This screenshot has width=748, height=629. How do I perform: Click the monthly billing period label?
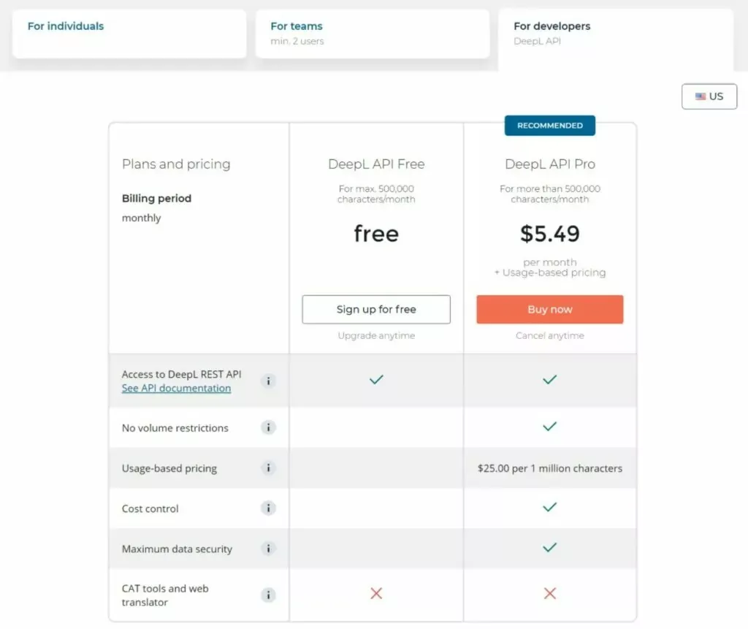click(x=142, y=218)
